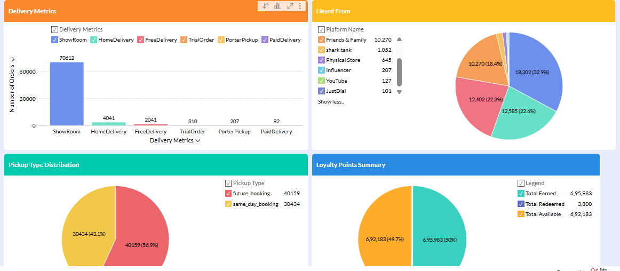
Task: Toggle the Pickup Type master checkbox
Action: point(228,183)
